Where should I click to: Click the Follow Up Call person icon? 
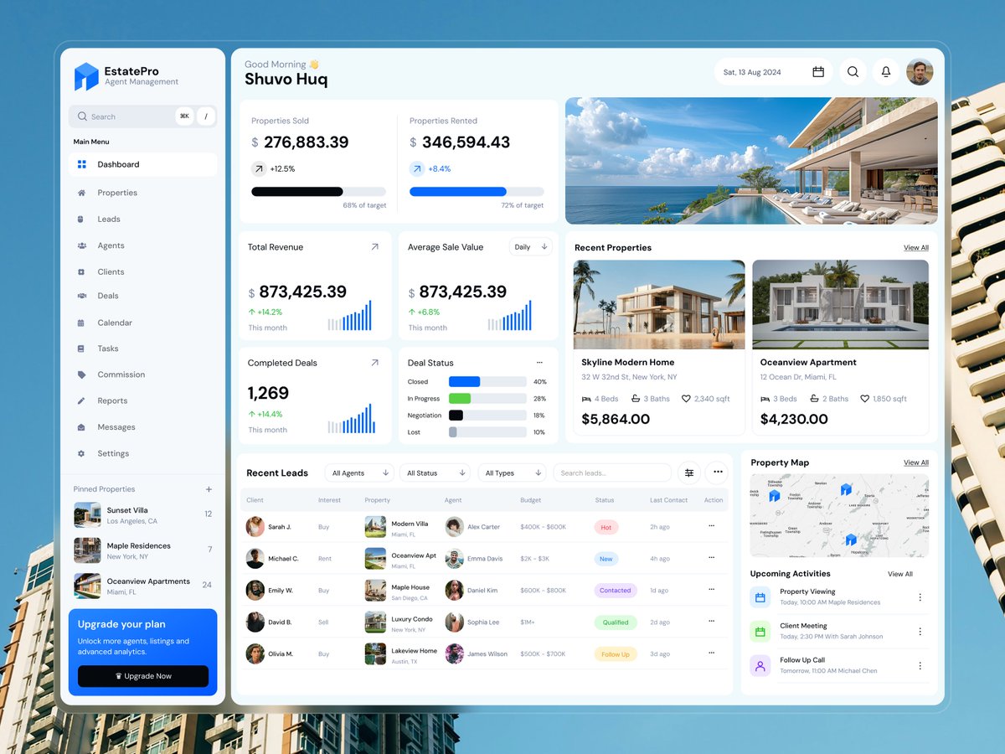click(760, 666)
